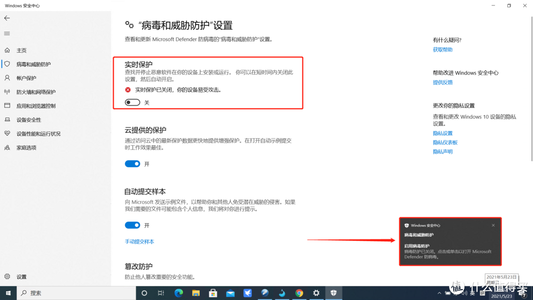Disable 云提供的保护
This screenshot has height=300, width=533.
[132, 163]
